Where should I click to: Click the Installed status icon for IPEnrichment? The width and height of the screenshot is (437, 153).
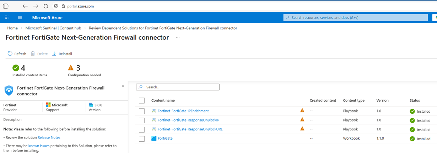[412, 111]
